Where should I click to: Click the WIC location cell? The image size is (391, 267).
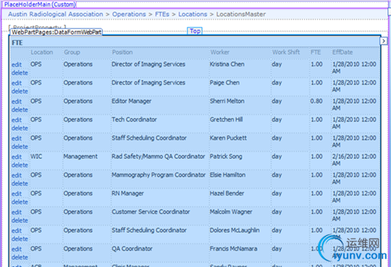(x=36, y=156)
